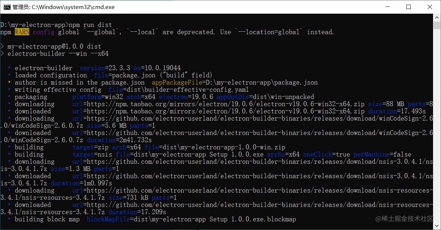Click the 'electron-builder --win --x64' line
Screen dimensions: 441x230
(58, 54)
